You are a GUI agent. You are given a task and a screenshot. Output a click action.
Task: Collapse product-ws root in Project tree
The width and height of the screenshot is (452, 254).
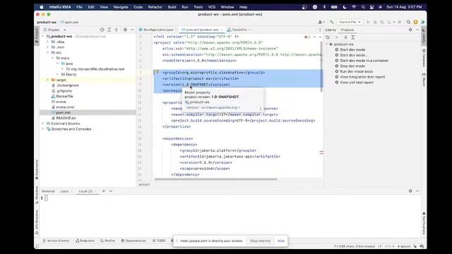tap(43, 36)
